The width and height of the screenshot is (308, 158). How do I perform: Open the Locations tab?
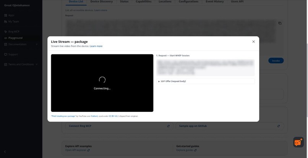pos(165,2)
